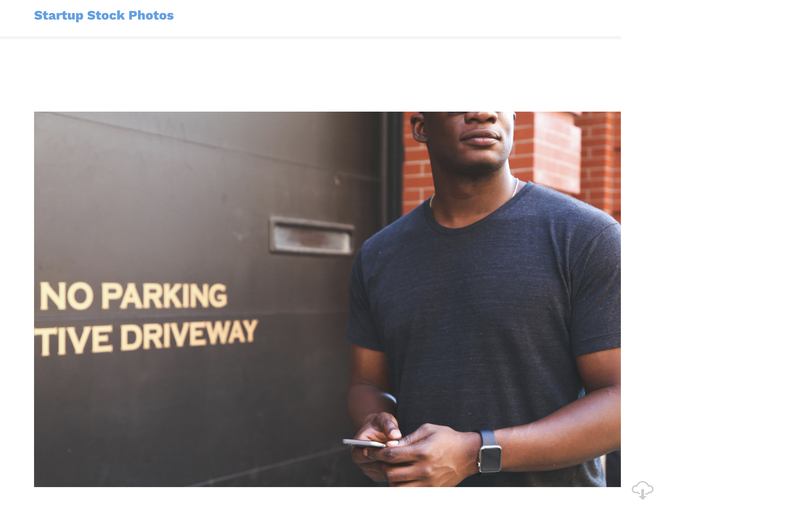Open the Startup Stock Photos homepage link
The height and width of the screenshot is (511, 802).
tap(104, 15)
